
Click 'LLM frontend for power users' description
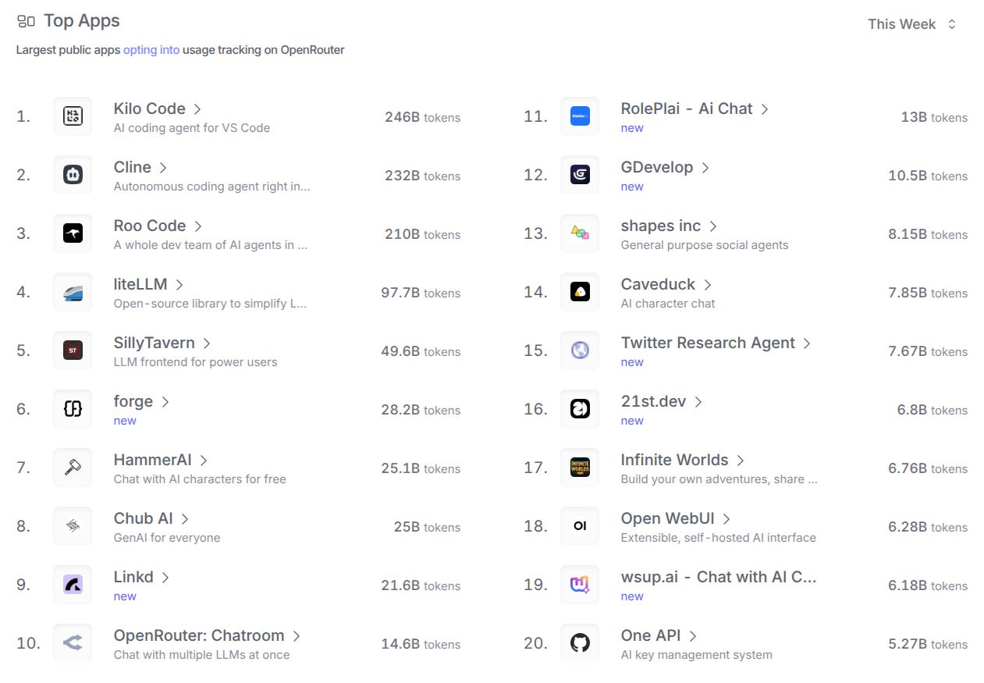[196, 362]
